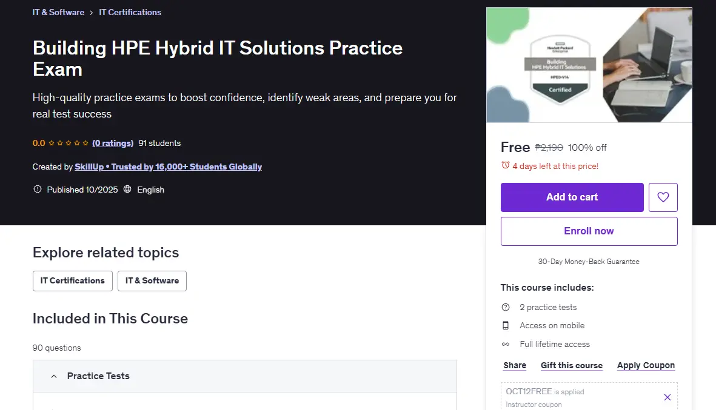Click the question mark icon beside practice tests

coord(506,308)
